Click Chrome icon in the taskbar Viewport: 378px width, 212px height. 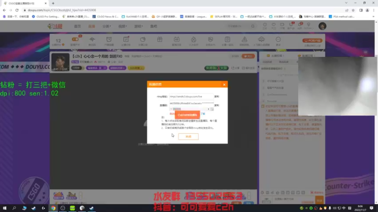tap(53, 208)
